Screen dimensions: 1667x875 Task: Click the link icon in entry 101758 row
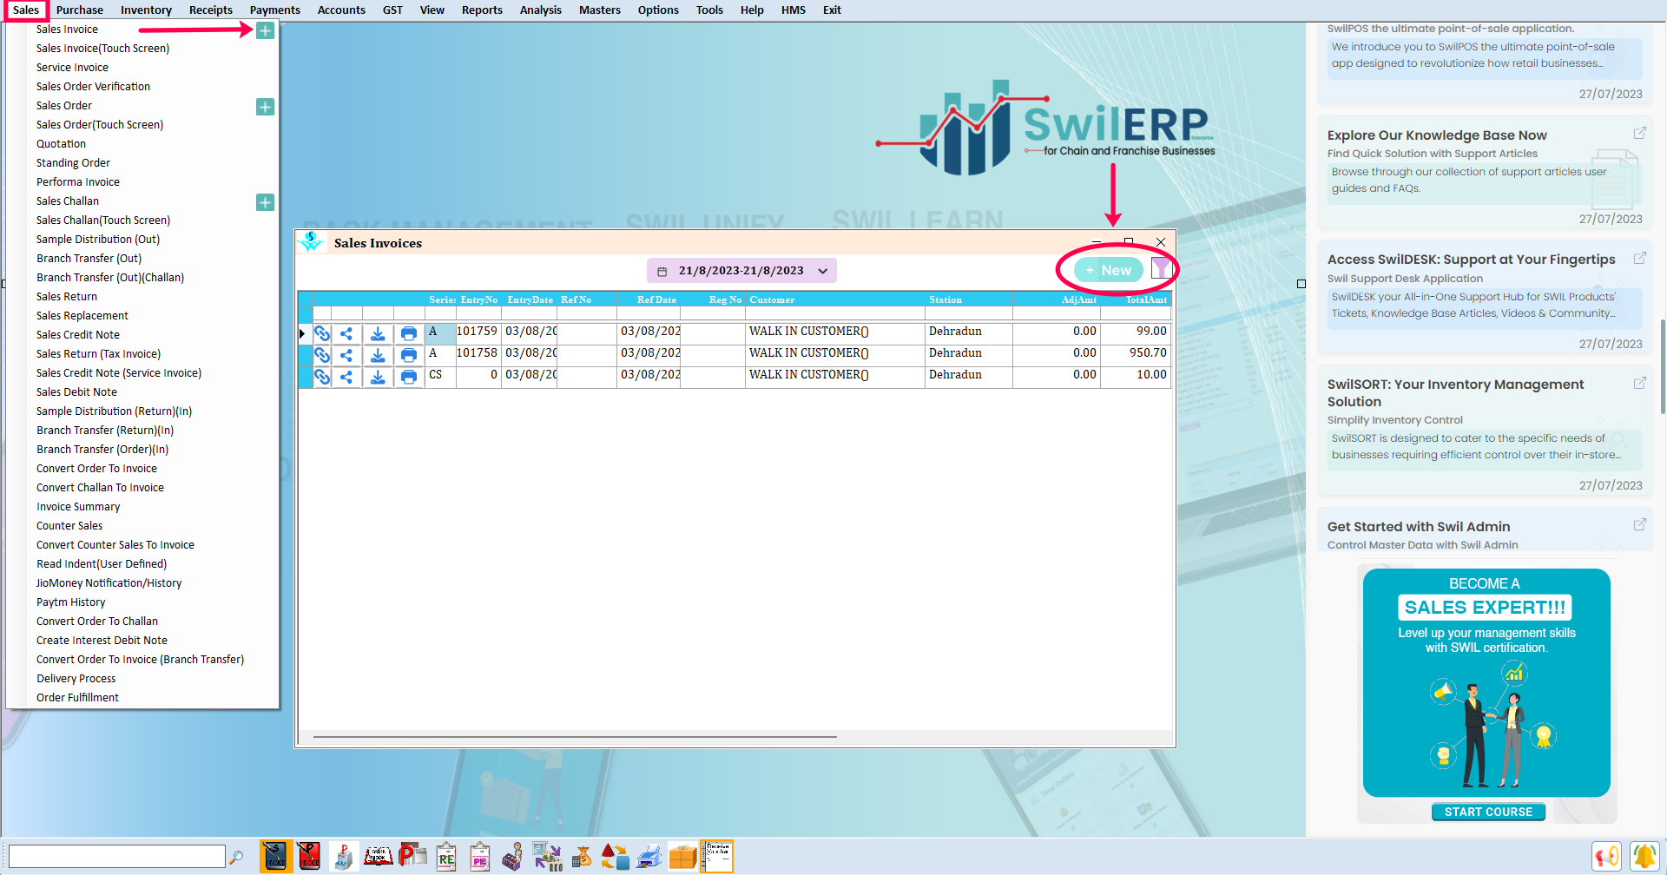tap(322, 355)
